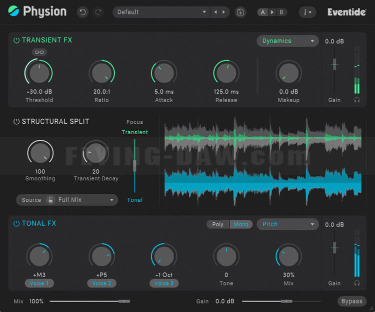Toggle Tonal FX power
The height and width of the screenshot is (312, 375).
(x=16, y=223)
